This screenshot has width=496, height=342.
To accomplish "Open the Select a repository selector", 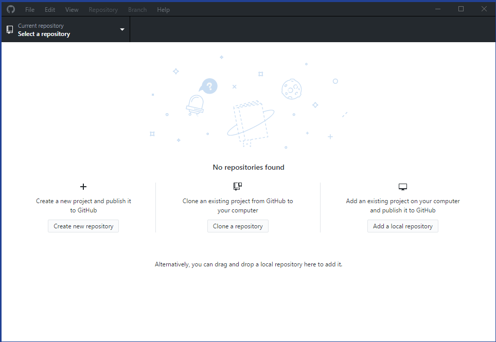I will point(66,30).
